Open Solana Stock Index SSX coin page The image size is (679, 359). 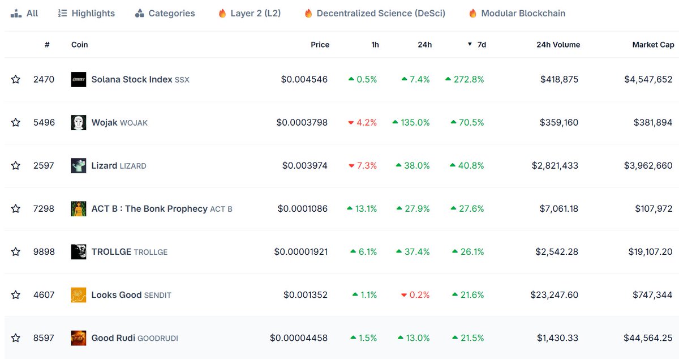140,79
